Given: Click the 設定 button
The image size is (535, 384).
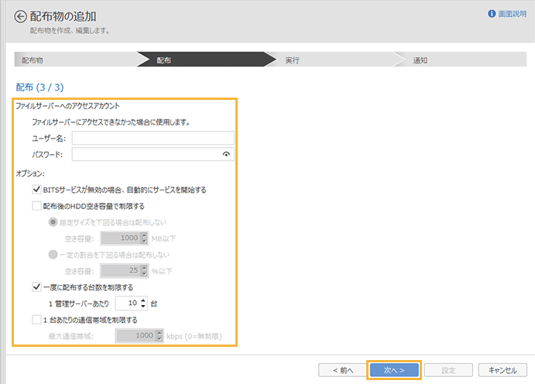Looking at the screenshot, I should [448, 370].
